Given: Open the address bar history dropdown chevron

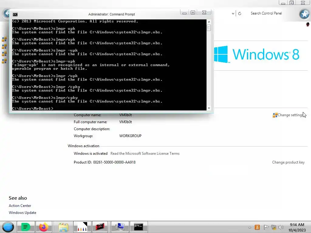Looking at the screenshot, I should click(233, 14).
